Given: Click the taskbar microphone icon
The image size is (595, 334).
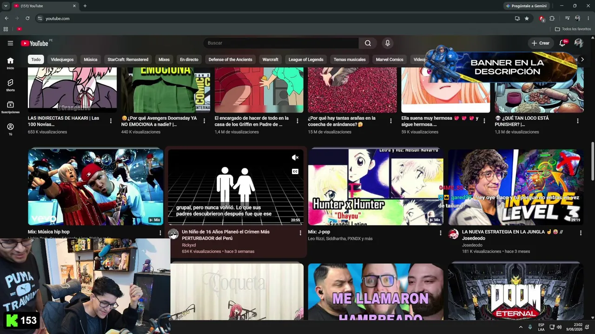Looking at the screenshot, I should (530, 327).
